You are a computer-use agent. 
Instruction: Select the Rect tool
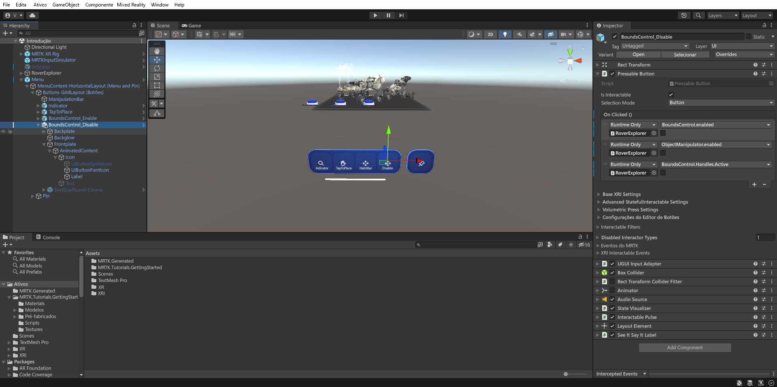tap(157, 85)
